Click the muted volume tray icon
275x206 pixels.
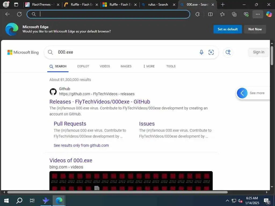[x=240, y=201]
